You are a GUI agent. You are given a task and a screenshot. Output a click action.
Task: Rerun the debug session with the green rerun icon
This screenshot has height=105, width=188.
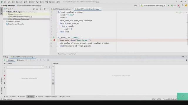click(5, 60)
